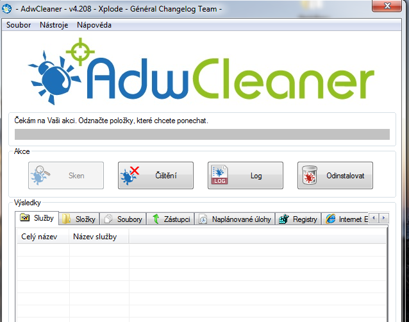
Task: Open the Nástroje menu
Action: tap(54, 25)
